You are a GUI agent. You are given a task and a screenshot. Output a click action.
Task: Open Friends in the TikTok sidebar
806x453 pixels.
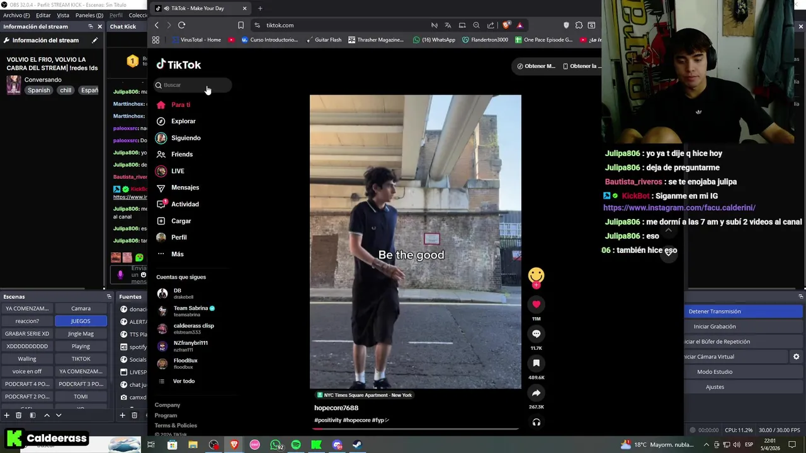[182, 154]
